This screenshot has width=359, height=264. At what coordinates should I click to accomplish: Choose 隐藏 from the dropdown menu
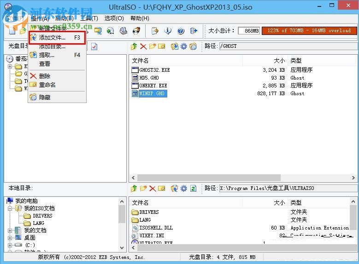[57, 98]
